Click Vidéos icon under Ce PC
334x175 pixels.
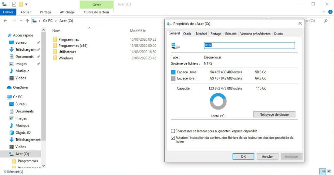coord(11,147)
